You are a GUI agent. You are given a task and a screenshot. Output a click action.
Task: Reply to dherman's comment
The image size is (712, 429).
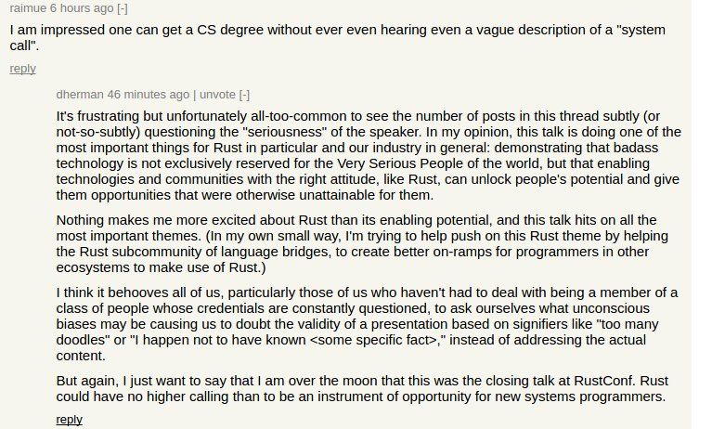(69, 419)
